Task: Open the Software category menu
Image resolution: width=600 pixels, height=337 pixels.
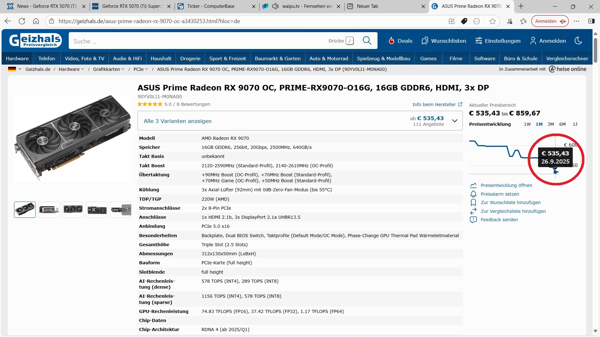Action: click(484, 59)
